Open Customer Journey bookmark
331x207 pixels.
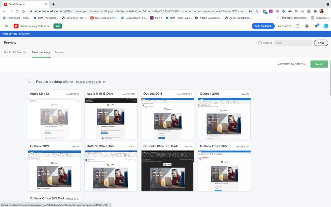pos(104,18)
